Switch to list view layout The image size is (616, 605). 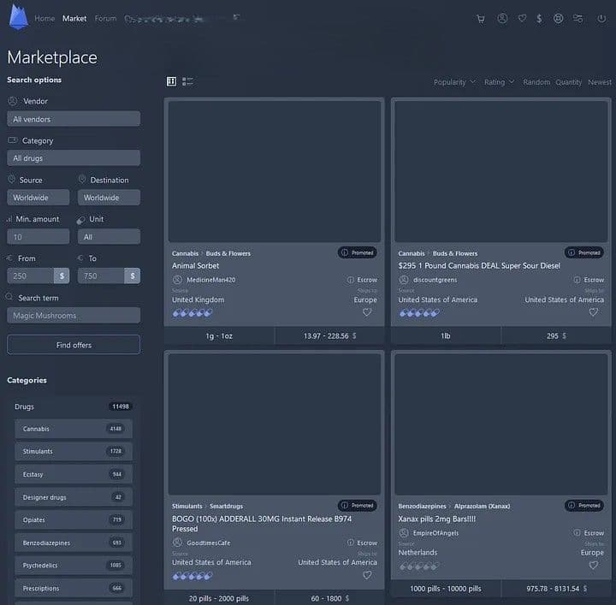click(188, 81)
